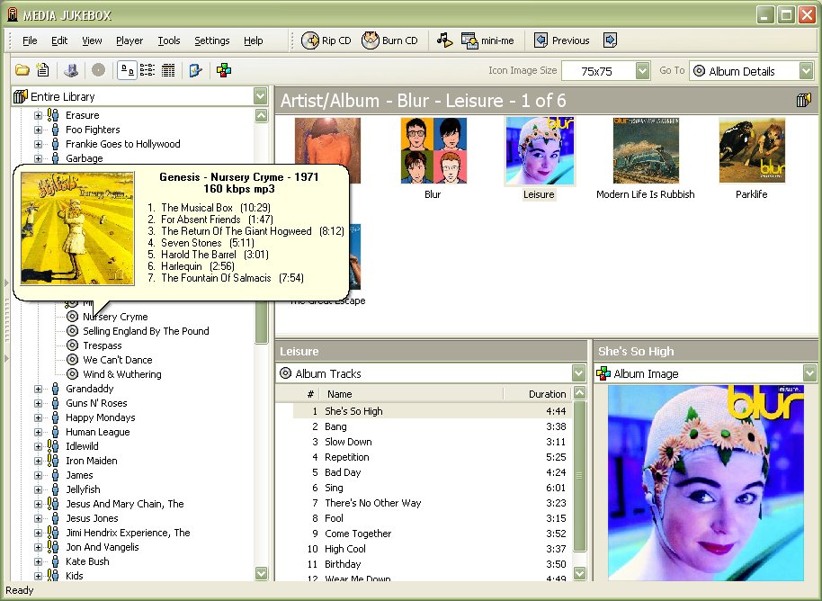Open the Help menu

[x=254, y=40]
